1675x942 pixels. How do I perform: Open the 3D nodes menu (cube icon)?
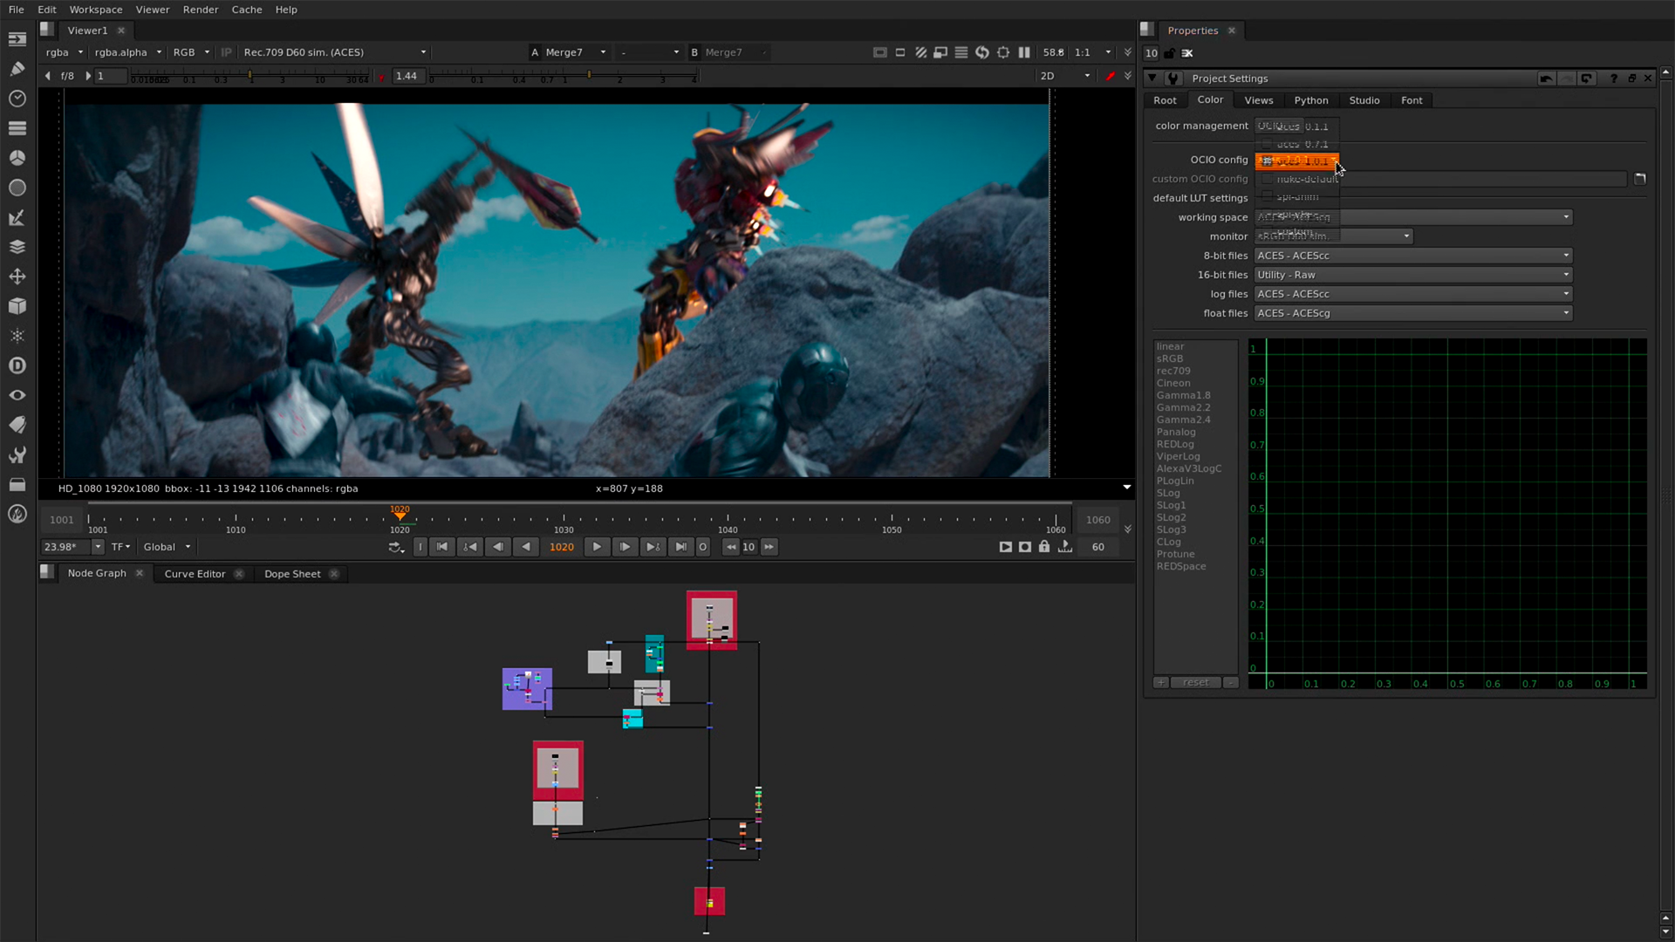tap(17, 306)
